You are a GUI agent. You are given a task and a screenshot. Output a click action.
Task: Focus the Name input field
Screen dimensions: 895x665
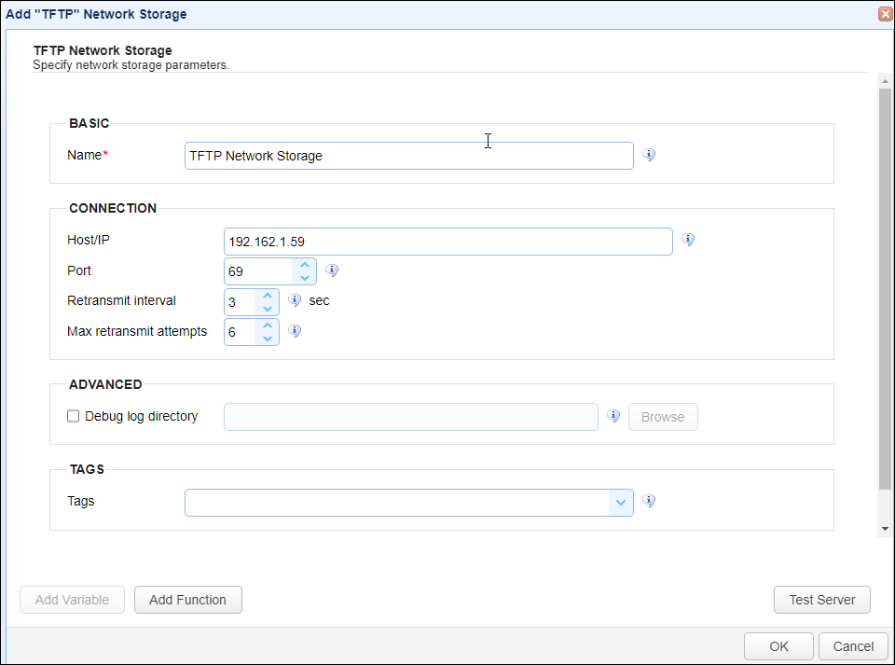pos(408,156)
